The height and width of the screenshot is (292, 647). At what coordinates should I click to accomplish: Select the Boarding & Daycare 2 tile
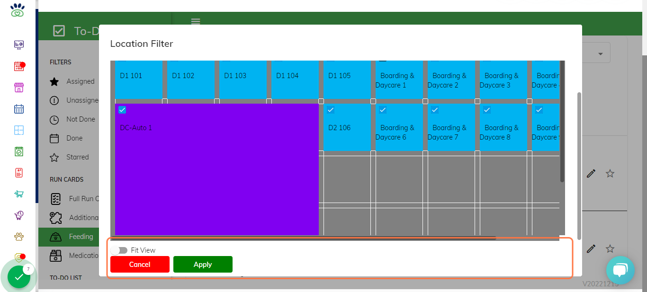451,80
